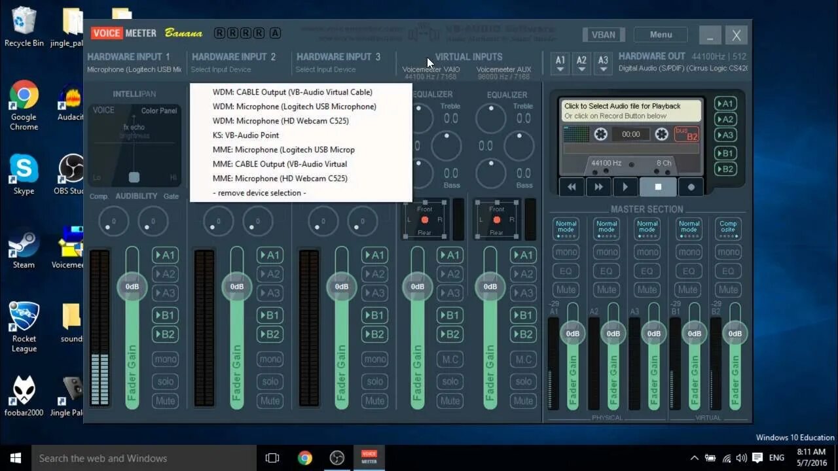838x471 pixels.
Task: Open the ENG language indicator in tray
Action: (x=776, y=458)
